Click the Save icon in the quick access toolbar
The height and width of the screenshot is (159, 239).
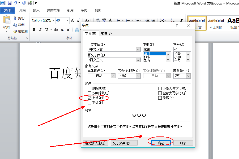[x=10, y=3]
